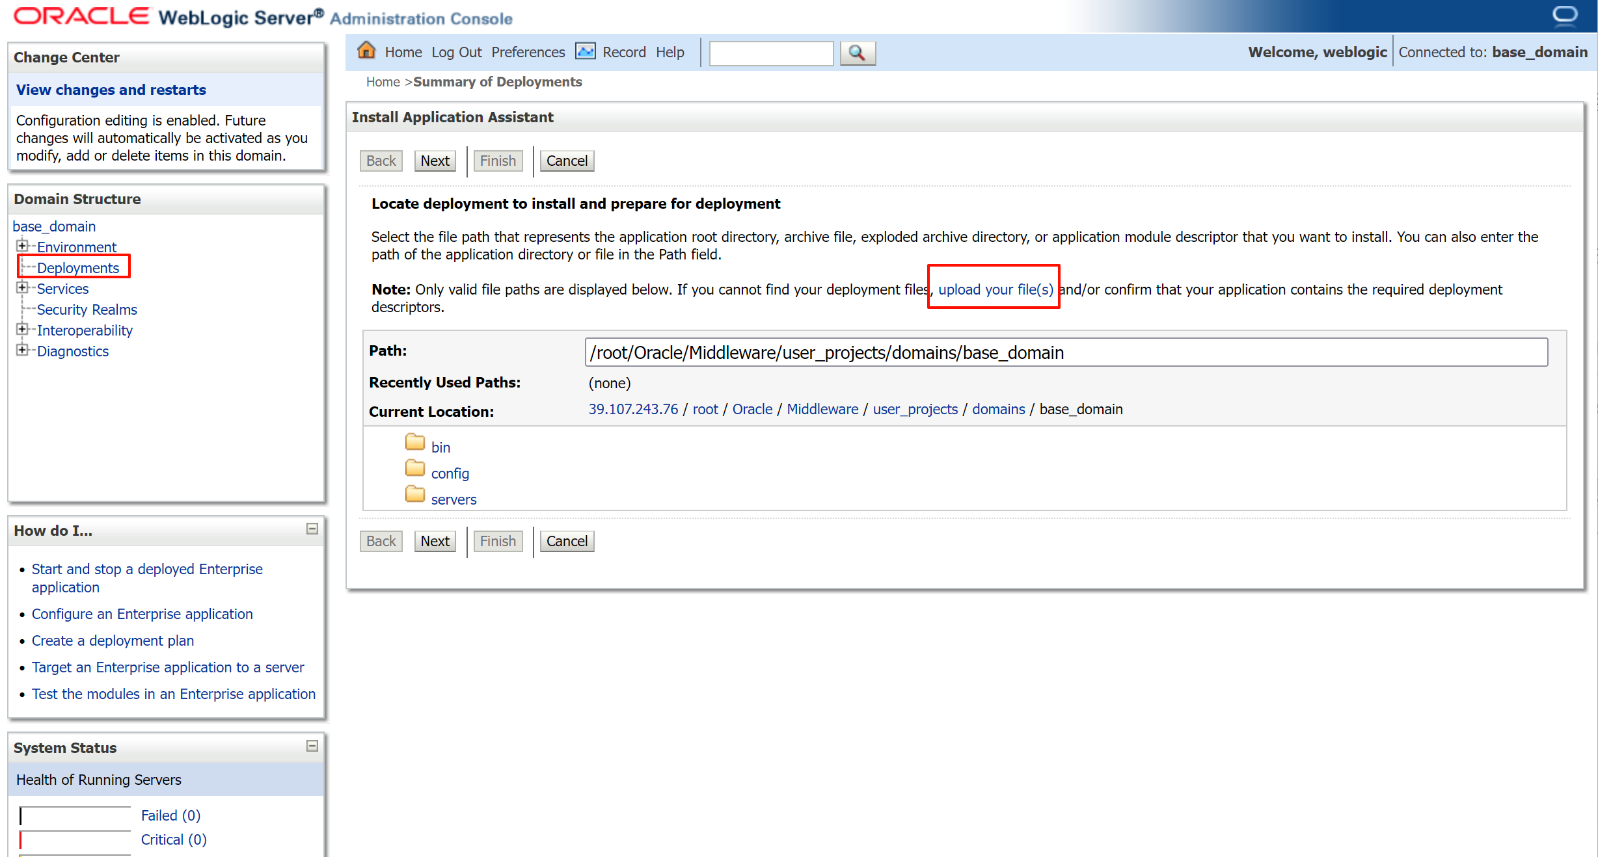The image size is (1598, 857).
Task: Click into the Path text field
Action: click(1065, 352)
